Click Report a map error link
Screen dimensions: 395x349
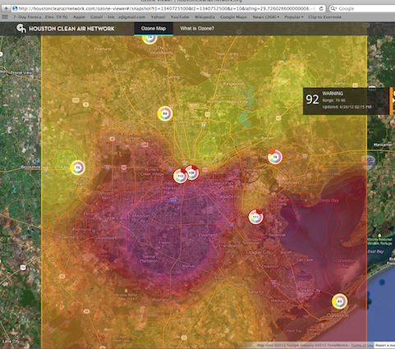[385, 345]
